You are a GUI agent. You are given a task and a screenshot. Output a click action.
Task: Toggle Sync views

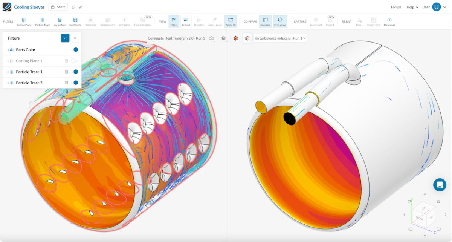[280, 22]
